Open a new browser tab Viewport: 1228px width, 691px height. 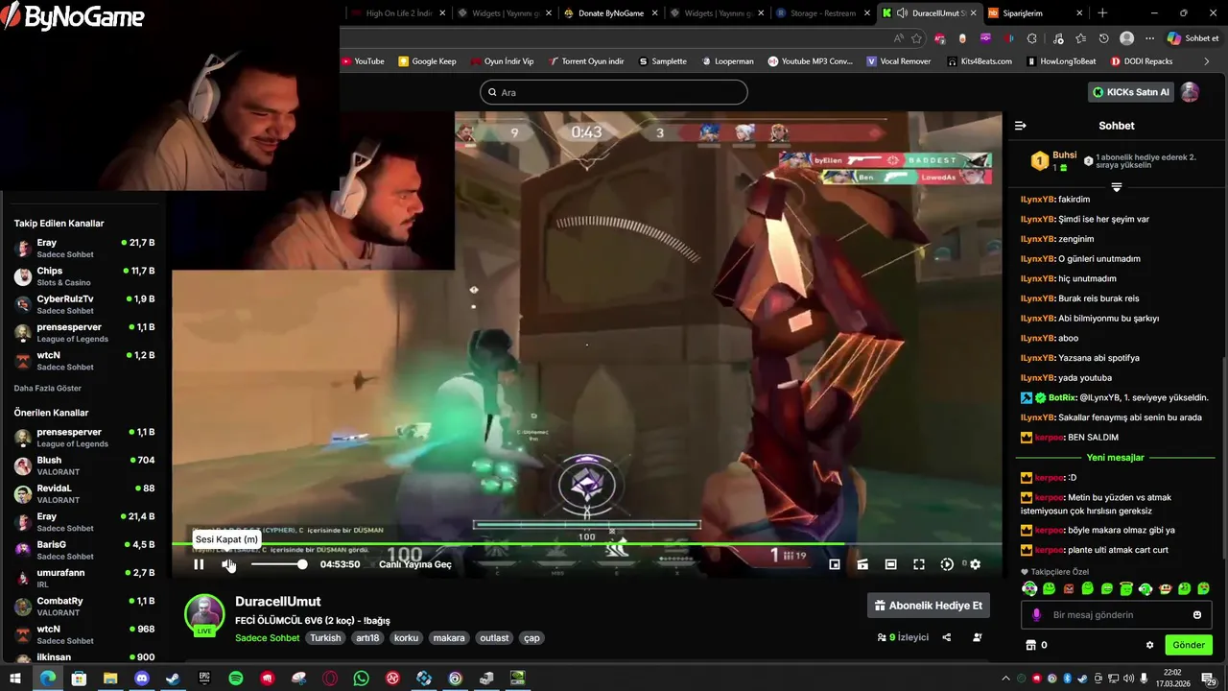point(1102,13)
